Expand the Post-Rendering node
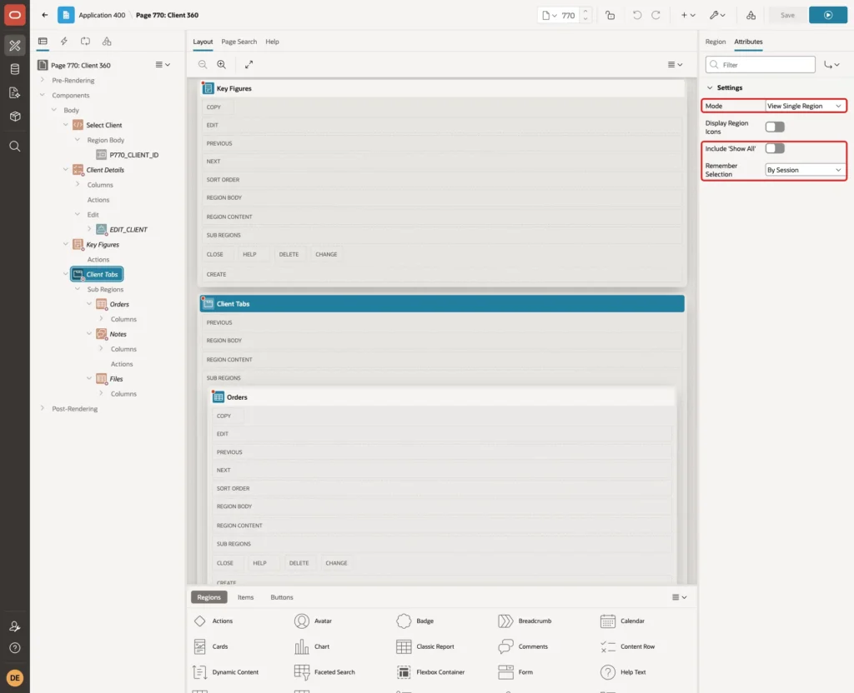Image resolution: width=854 pixels, height=693 pixels. 42,408
